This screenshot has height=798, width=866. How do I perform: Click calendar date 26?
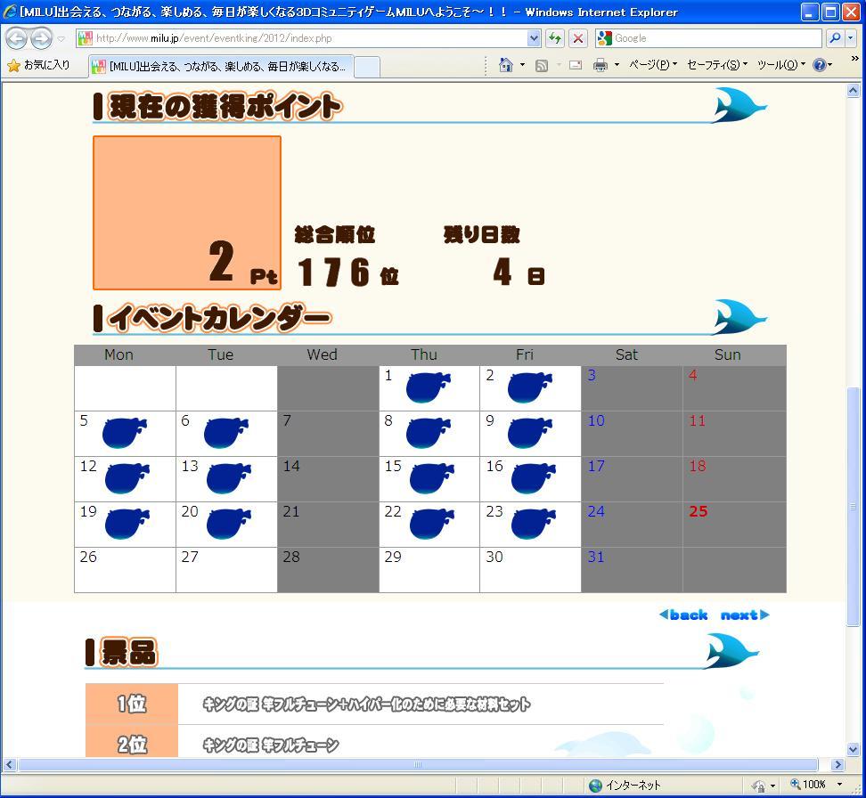(88, 557)
